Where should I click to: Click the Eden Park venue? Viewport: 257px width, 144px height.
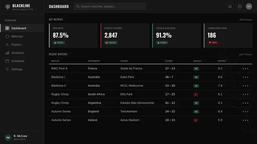coord(127,77)
